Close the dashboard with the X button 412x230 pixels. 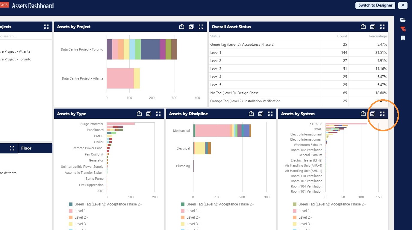click(x=403, y=5)
